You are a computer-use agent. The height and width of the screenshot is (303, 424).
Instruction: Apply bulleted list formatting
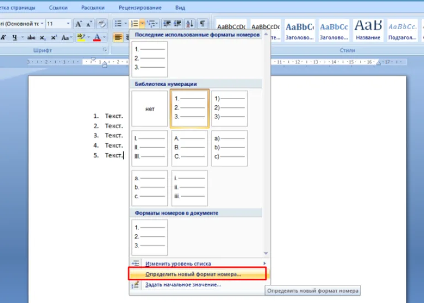tap(119, 24)
